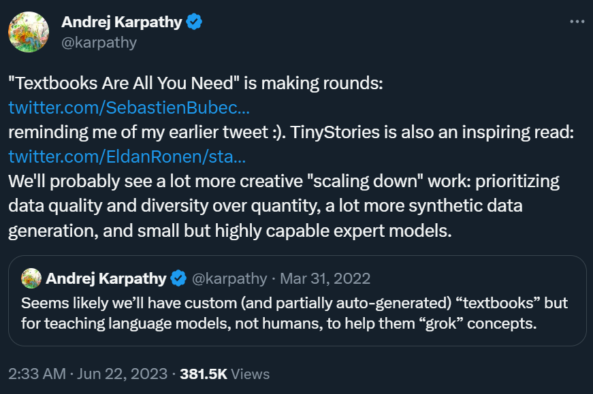Open the three-dot more options menu
The height and width of the screenshot is (394, 593).
576,22
